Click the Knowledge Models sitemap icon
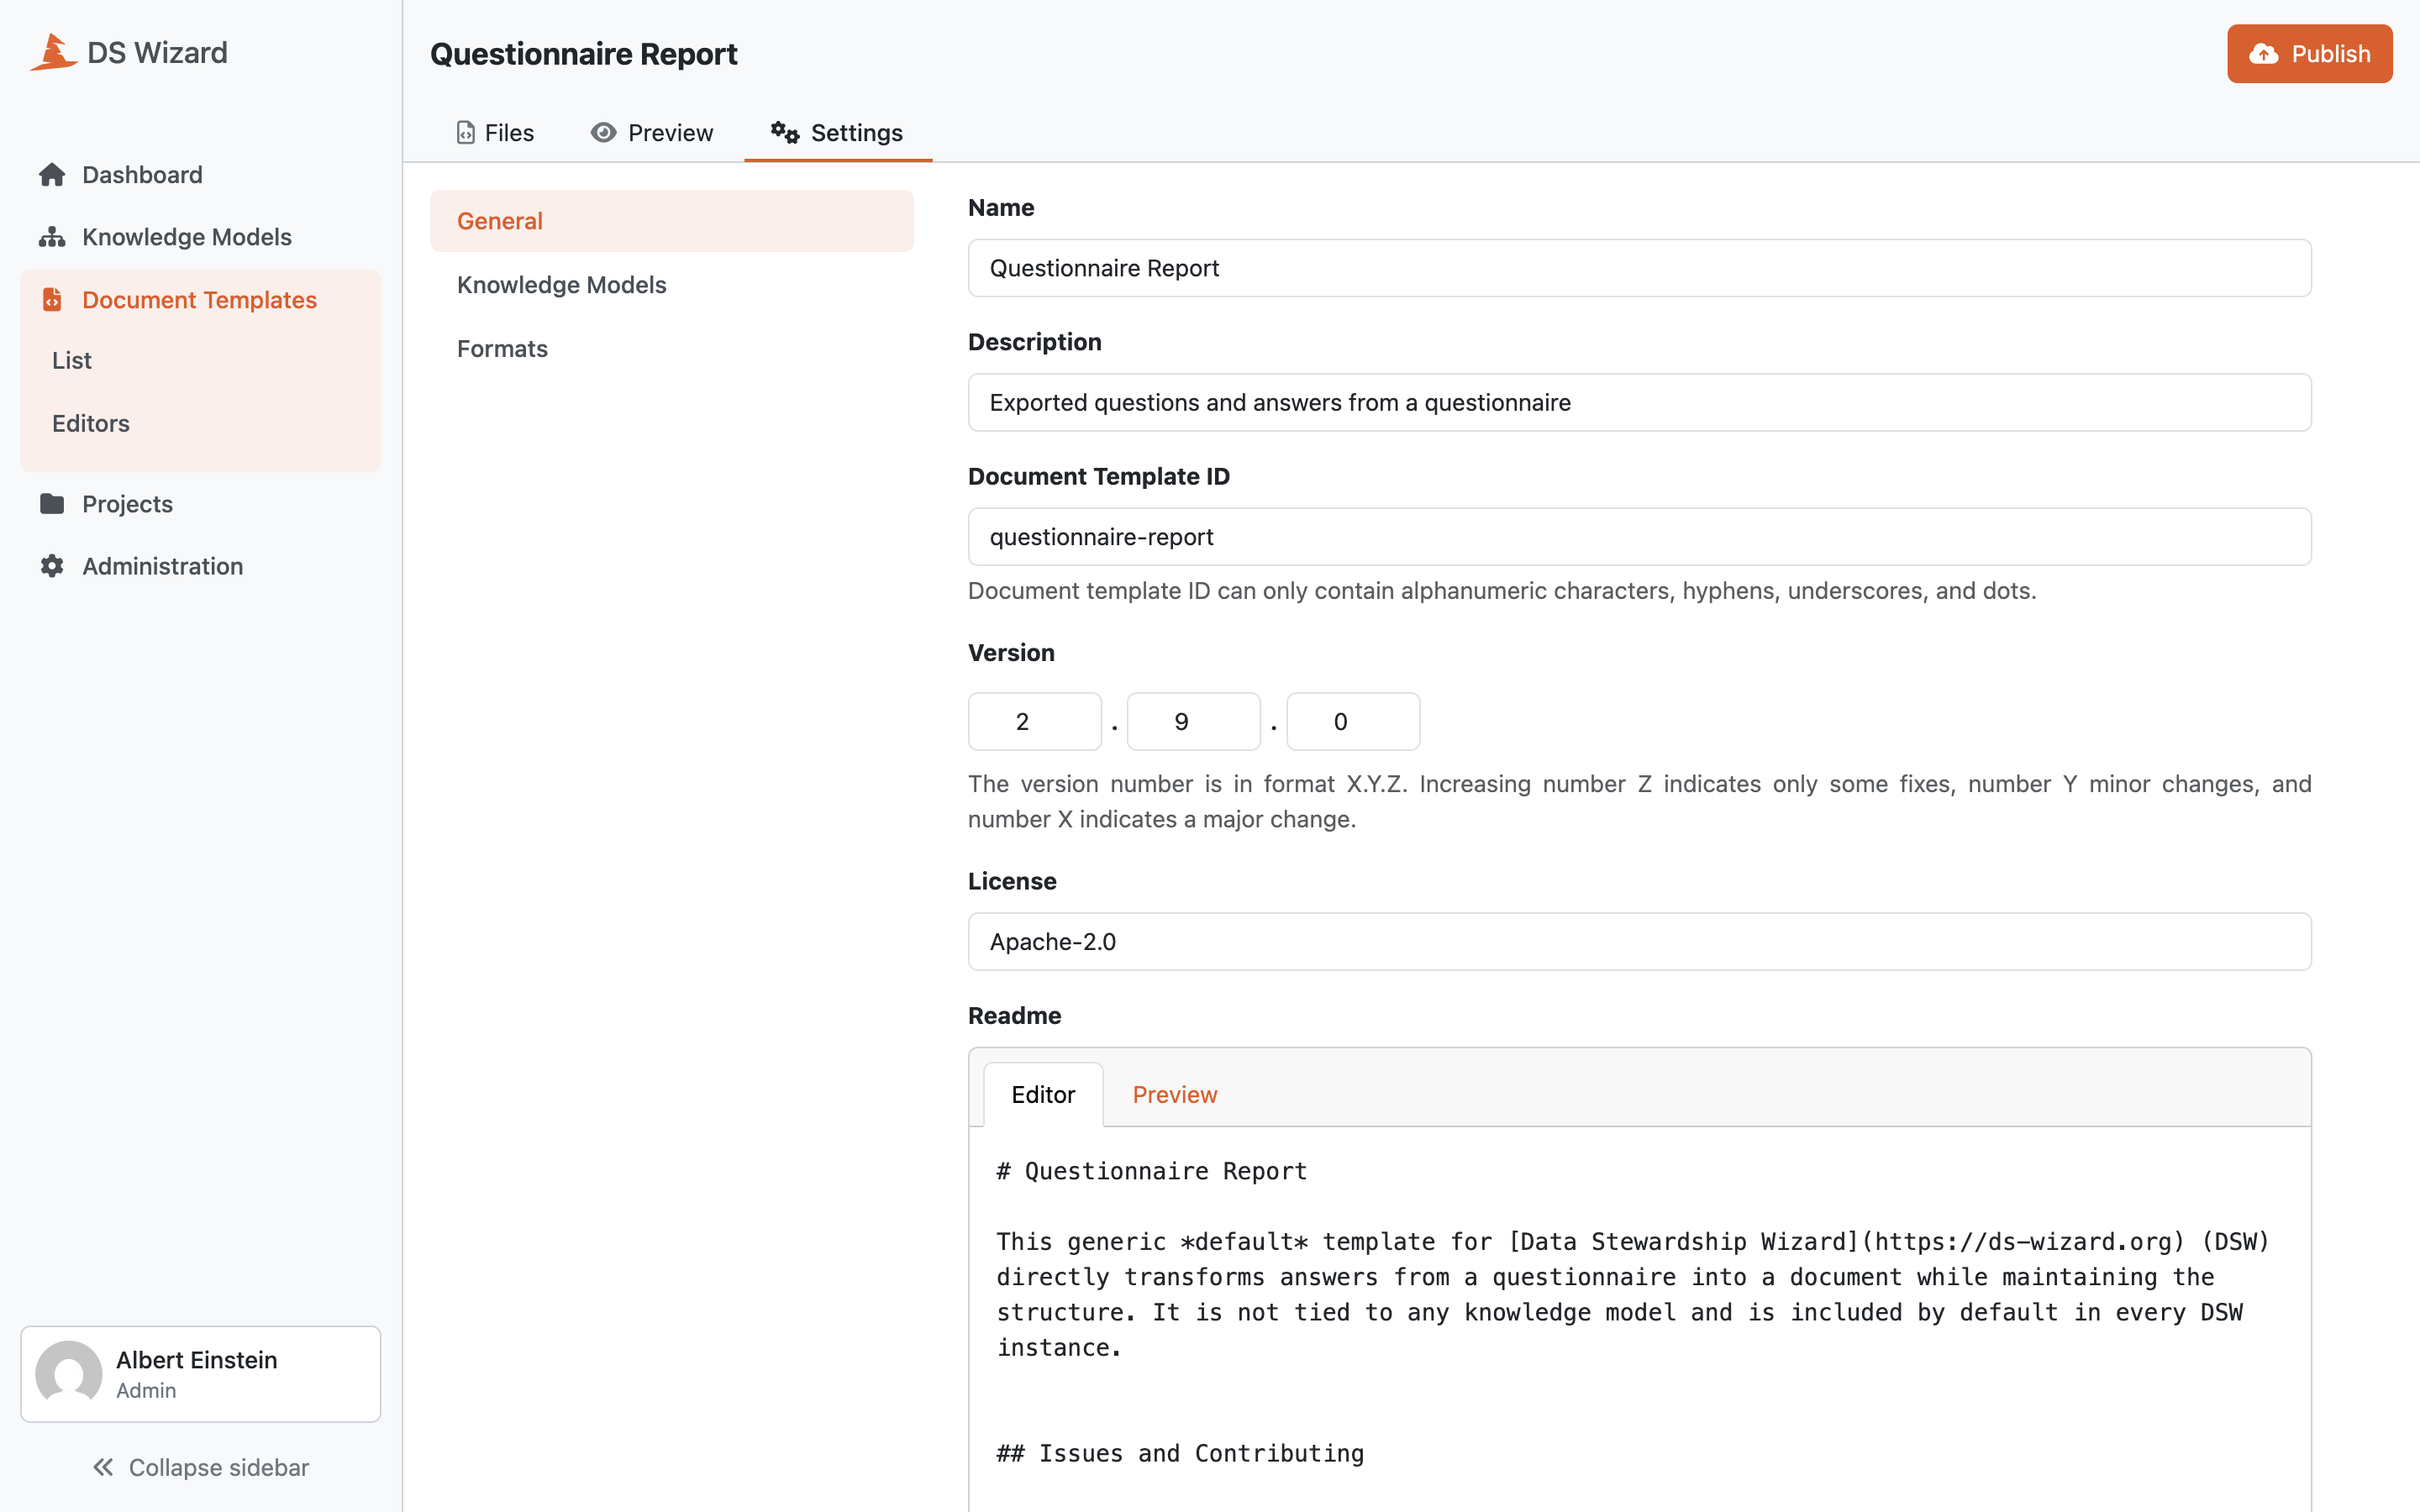Image resolution: width=2420 pixels, height=1512 pixels. 52,237
